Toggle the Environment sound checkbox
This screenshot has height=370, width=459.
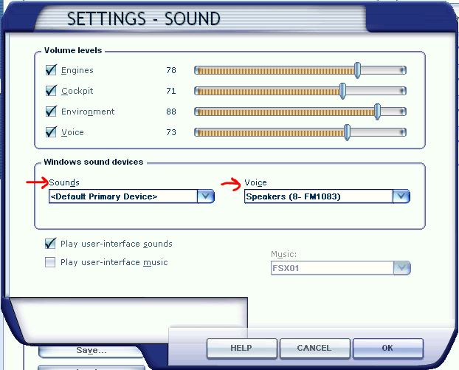51,112
